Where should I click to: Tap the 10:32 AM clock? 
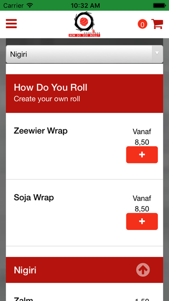(85, 5)
